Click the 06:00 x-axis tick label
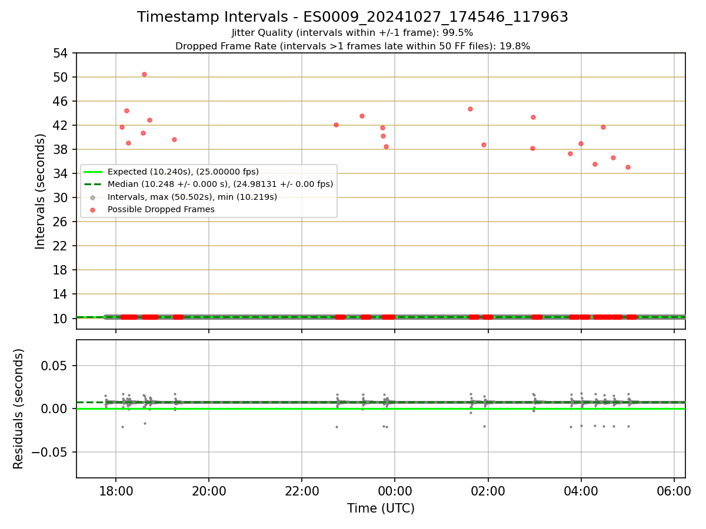 click(x=674, y=491)
